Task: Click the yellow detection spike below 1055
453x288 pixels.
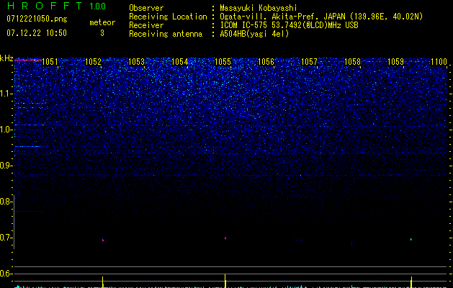Action: (x=225, y=281)
